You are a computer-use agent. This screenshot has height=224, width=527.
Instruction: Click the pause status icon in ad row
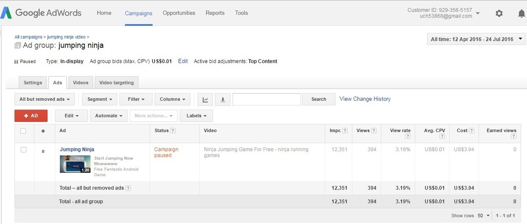43,151
